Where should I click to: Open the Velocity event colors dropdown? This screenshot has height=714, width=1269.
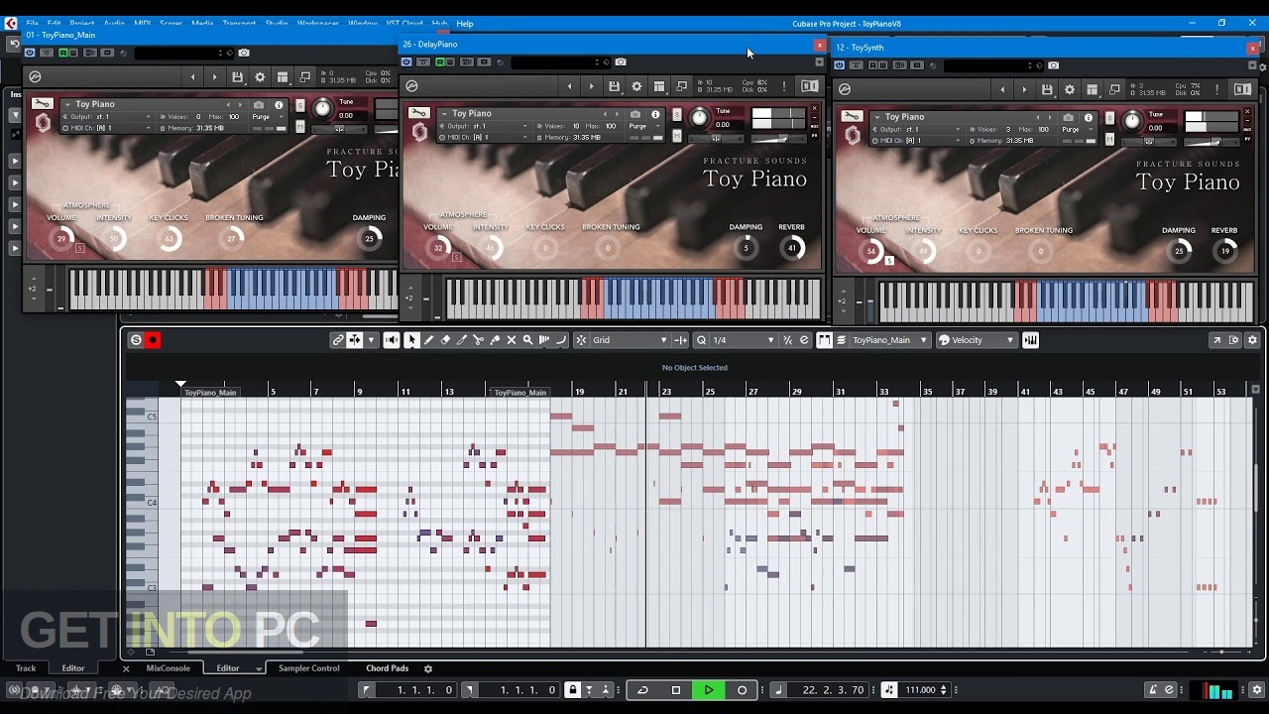977,340
